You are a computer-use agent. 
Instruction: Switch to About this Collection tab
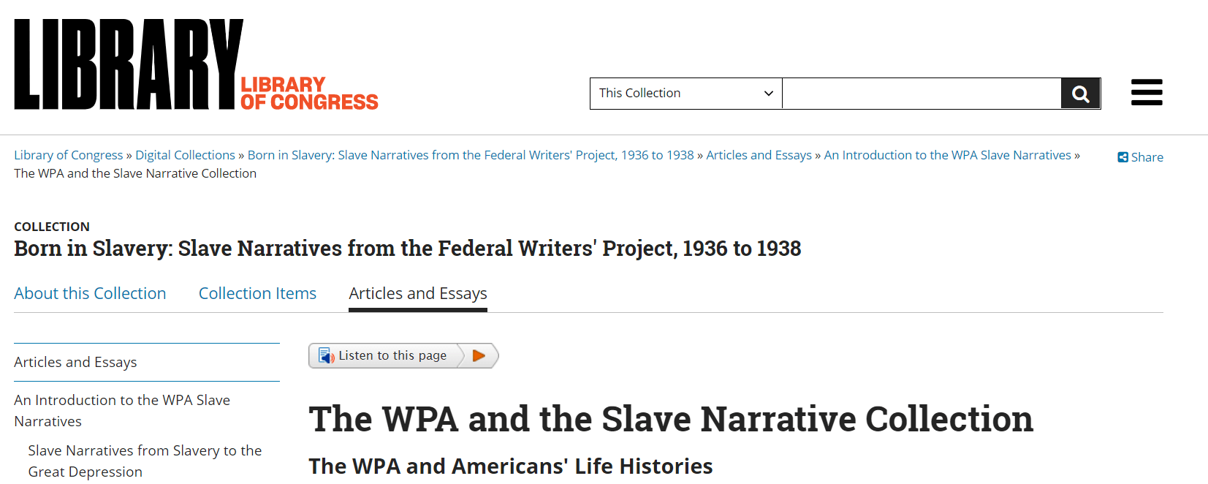point(90,293)
